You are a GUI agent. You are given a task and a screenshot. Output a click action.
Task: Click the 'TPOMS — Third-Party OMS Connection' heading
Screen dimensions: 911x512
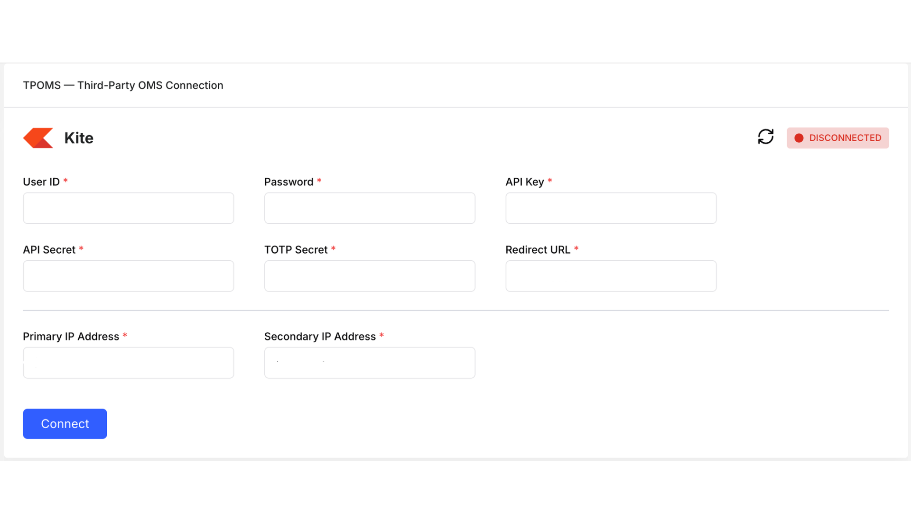click(x=123, y=85)
